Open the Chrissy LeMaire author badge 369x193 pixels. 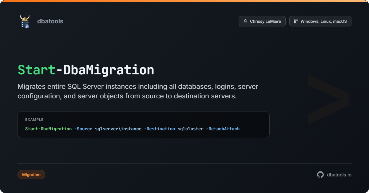pyautogui.click(x=262, y=21)
